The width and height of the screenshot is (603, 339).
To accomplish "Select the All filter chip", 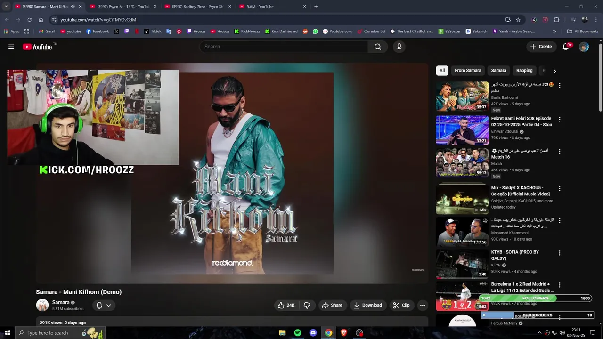I will click(x=442, y=71).
